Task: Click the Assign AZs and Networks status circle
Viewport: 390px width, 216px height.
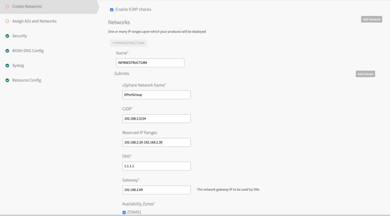Action: [7, 21]
